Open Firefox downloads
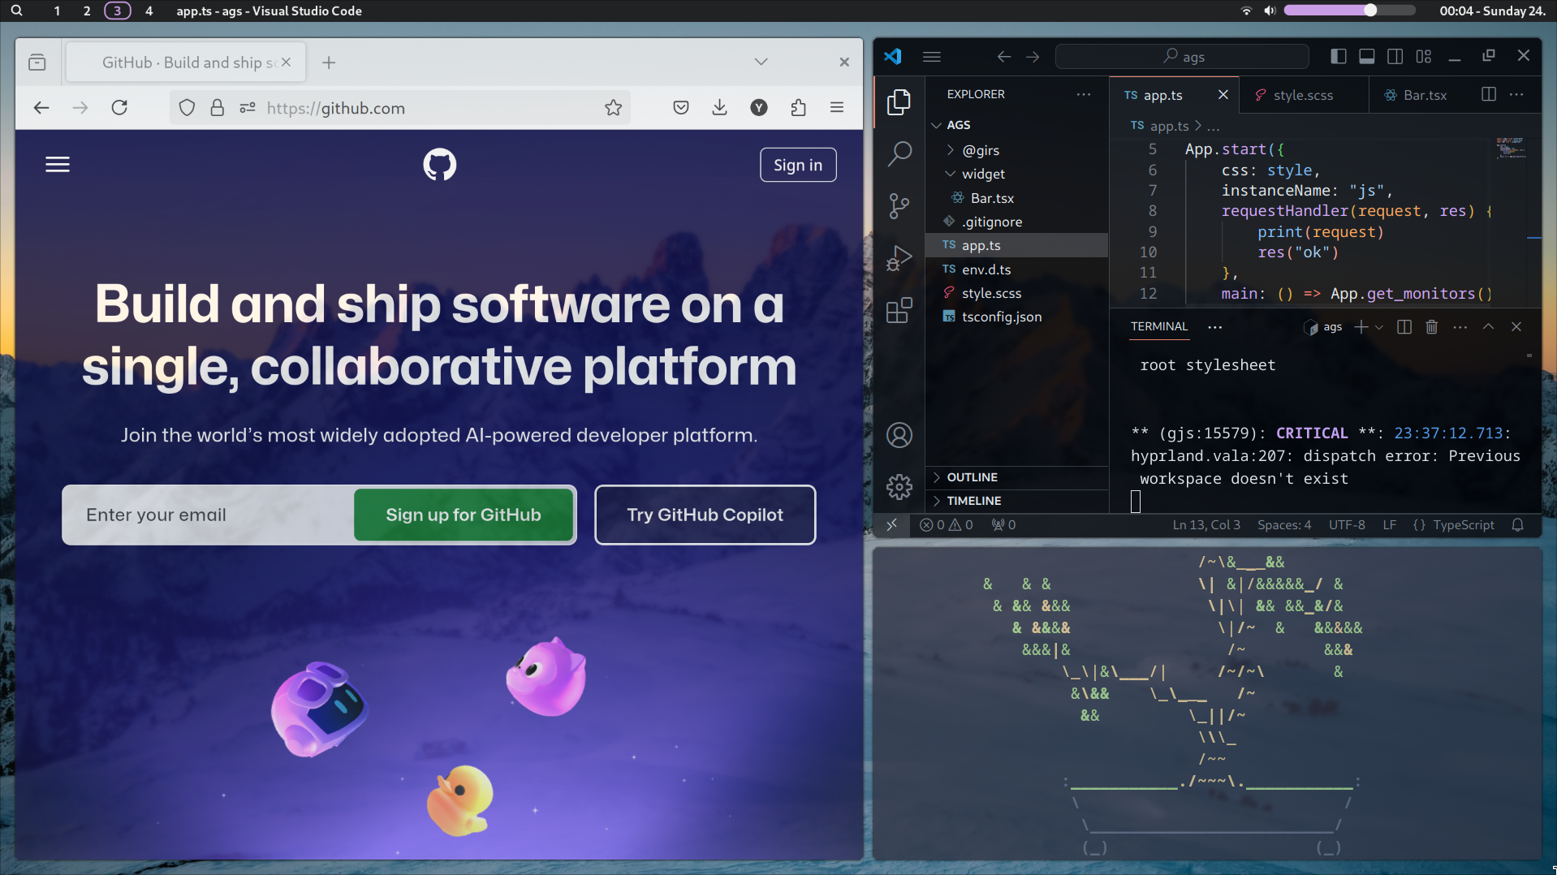Viewport: 1557px width, 875px height. coord(718,107)
